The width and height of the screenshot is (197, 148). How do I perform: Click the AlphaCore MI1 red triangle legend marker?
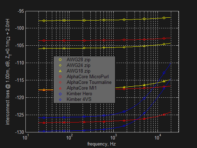coord(60,88)
